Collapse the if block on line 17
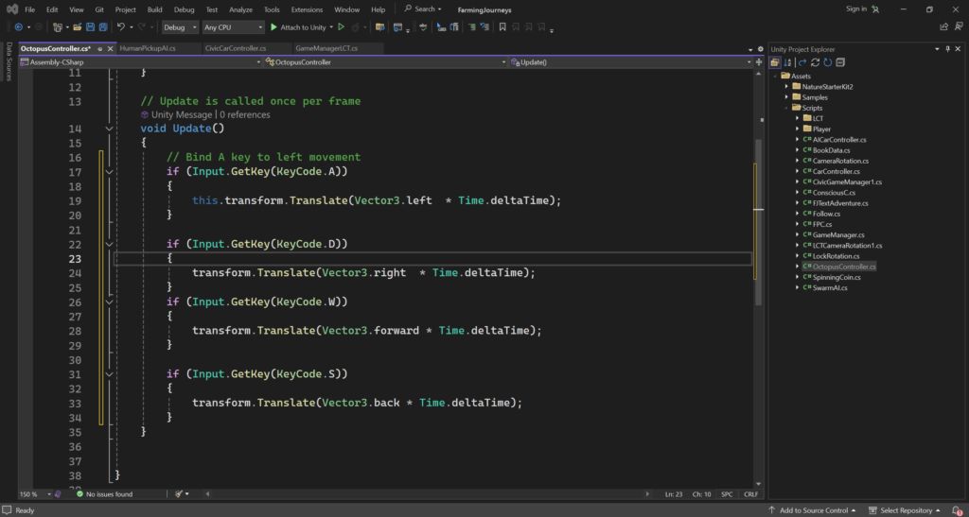Image resolution: width=969 pixels, height=517 pixels. 110,172
